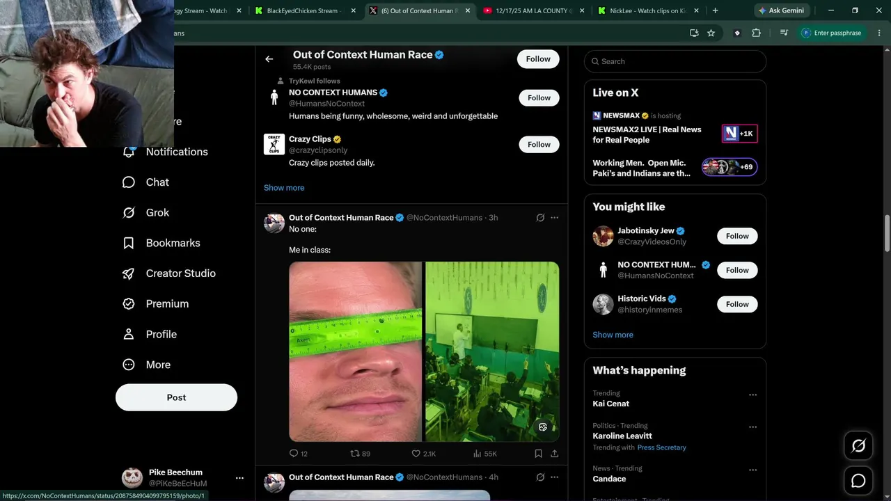891x501 pixels.
Task: Open options for the Kai Cenat trend
Action: (752, 395)
